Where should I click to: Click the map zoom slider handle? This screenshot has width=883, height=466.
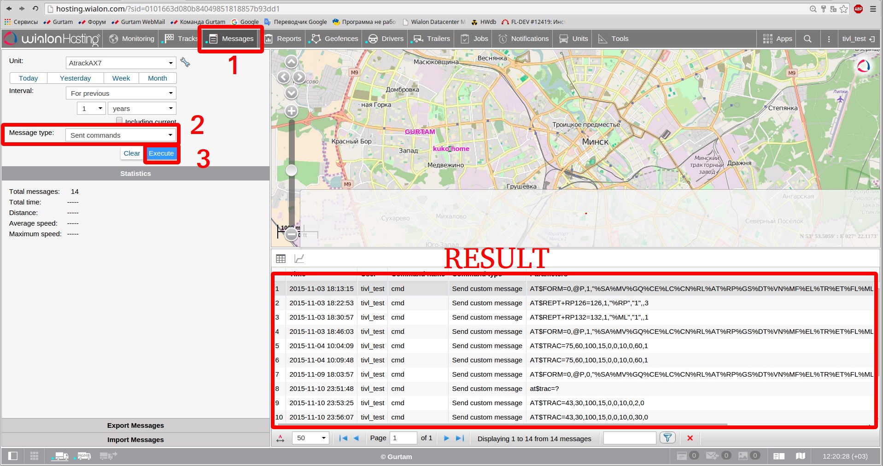click(291, 170)
